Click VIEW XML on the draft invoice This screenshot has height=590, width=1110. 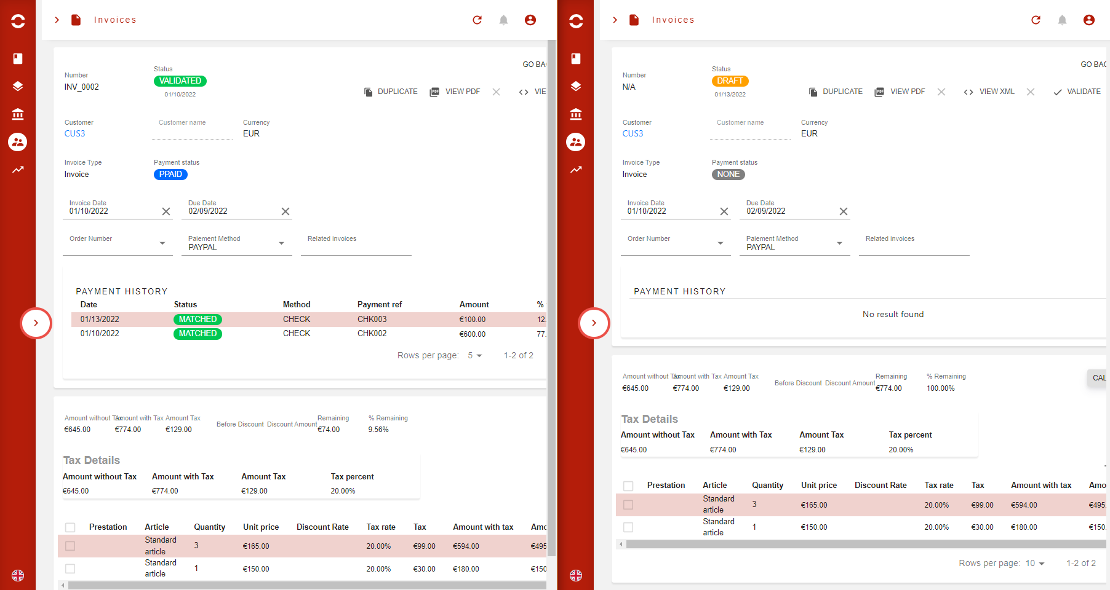click(989, 92)
